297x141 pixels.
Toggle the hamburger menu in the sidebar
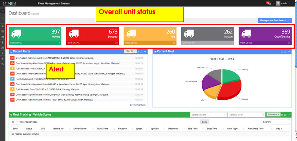[x=3, y=11]
